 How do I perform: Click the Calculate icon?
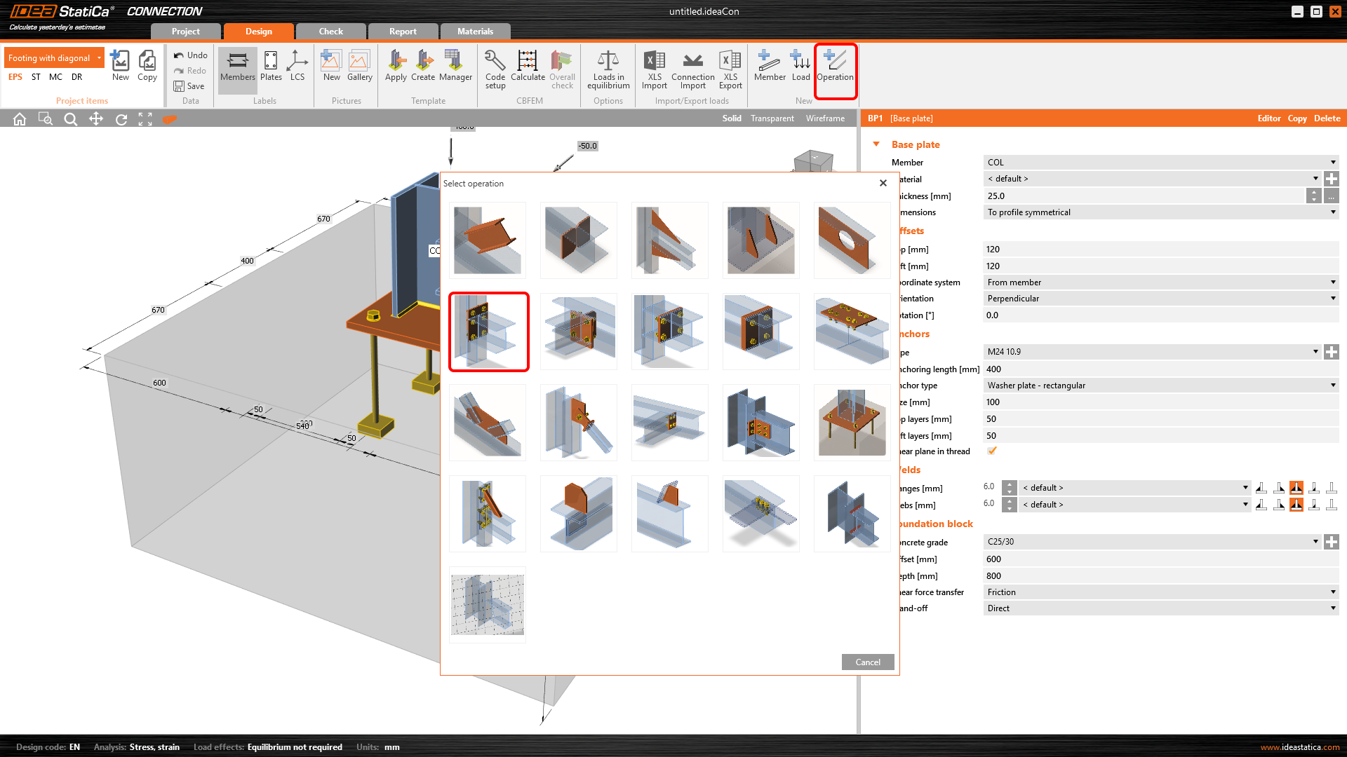coord(528,67)
